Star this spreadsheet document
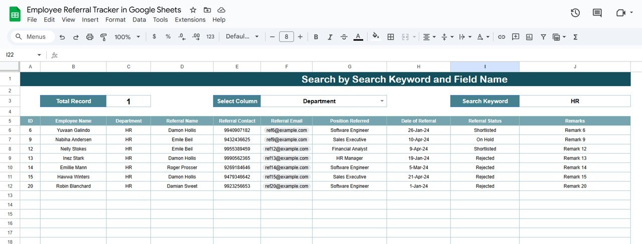The image size is (642, 244). [193, 10]
